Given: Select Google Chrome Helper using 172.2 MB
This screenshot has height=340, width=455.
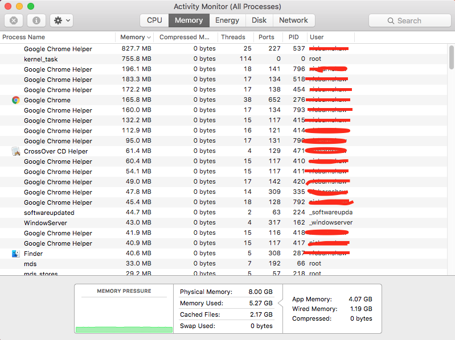Looking at the screenshot, I should tap(223, 90).
